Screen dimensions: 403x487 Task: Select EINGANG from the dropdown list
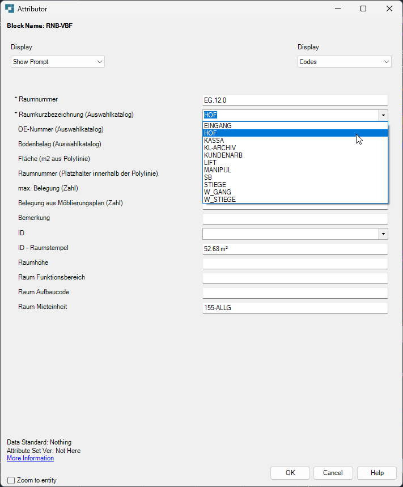coord(295,125)
